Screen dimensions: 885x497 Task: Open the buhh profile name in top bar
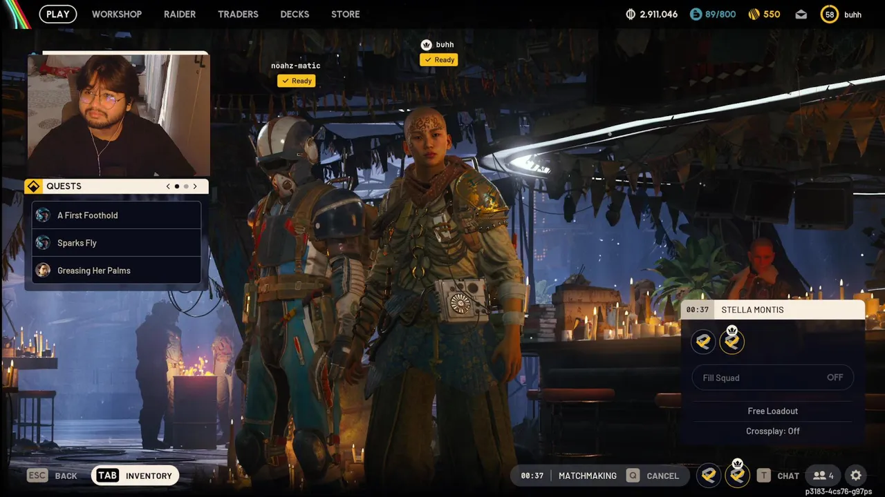pyautogui.click(x=853, y=14)
